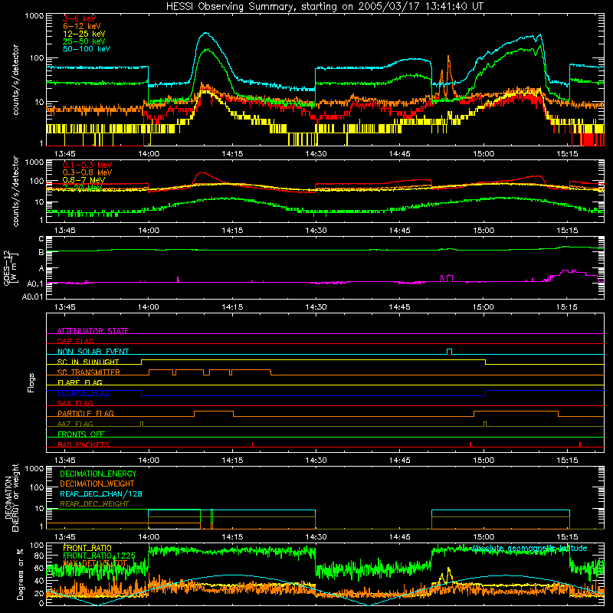Click the Flags panel axis label
This screenshot has height=613, width=613.
(x=31, y=382)
